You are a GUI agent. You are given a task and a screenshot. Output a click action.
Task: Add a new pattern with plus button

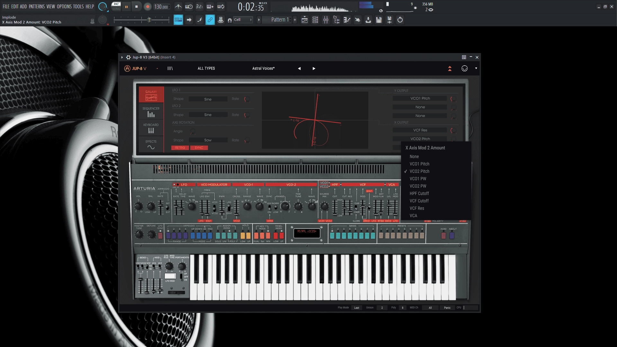pos(295,20)
